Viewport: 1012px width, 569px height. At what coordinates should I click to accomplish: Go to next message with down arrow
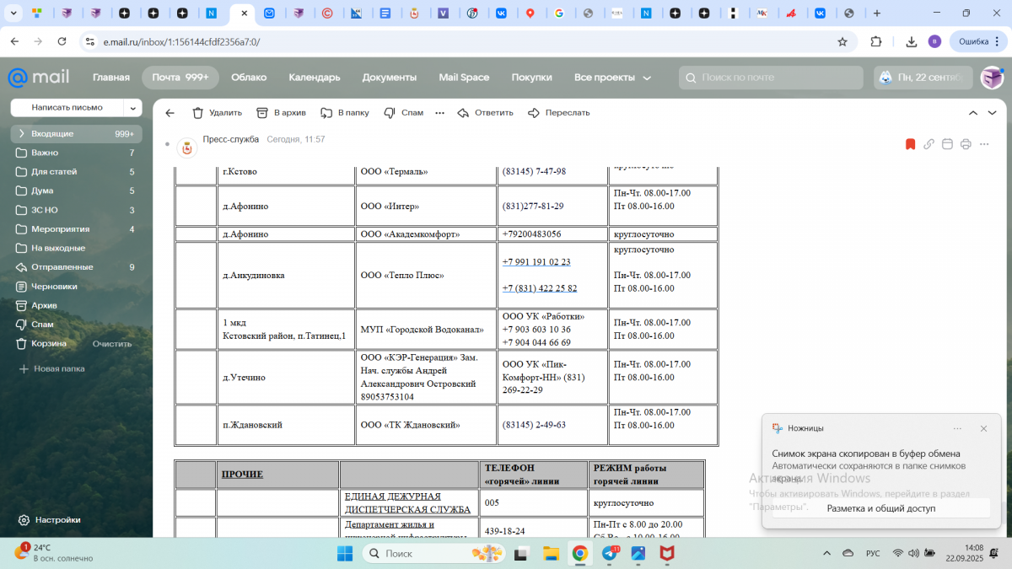[991, 113]
